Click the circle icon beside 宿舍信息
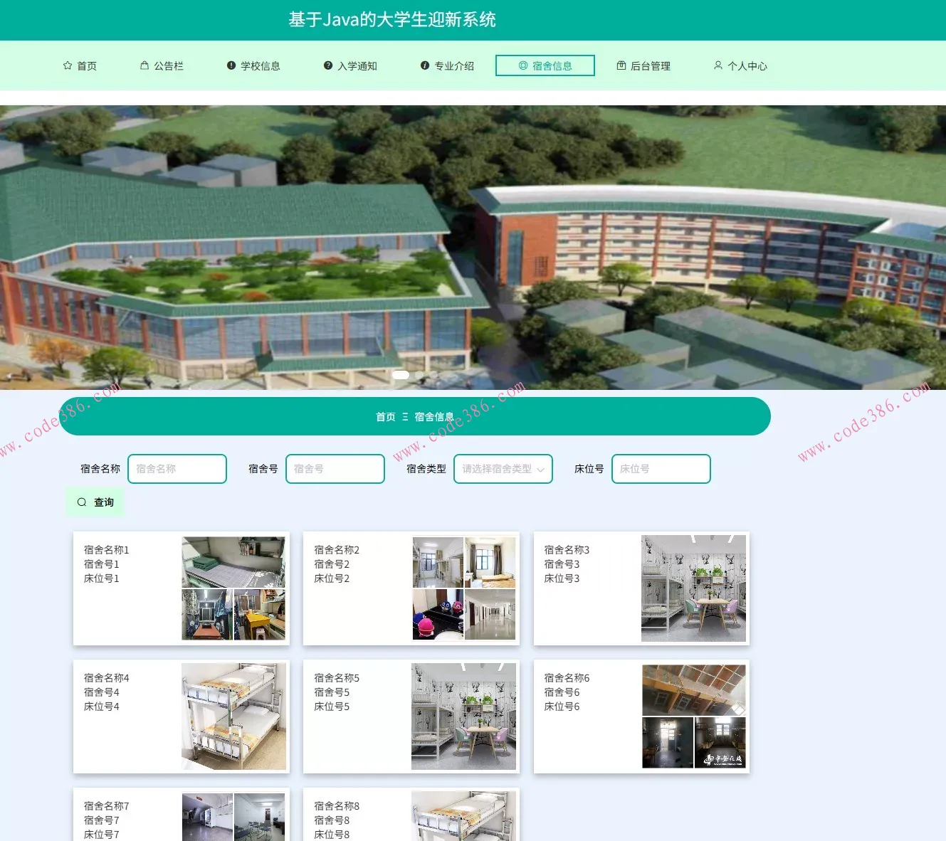946x841 pixels. (523, 65)
